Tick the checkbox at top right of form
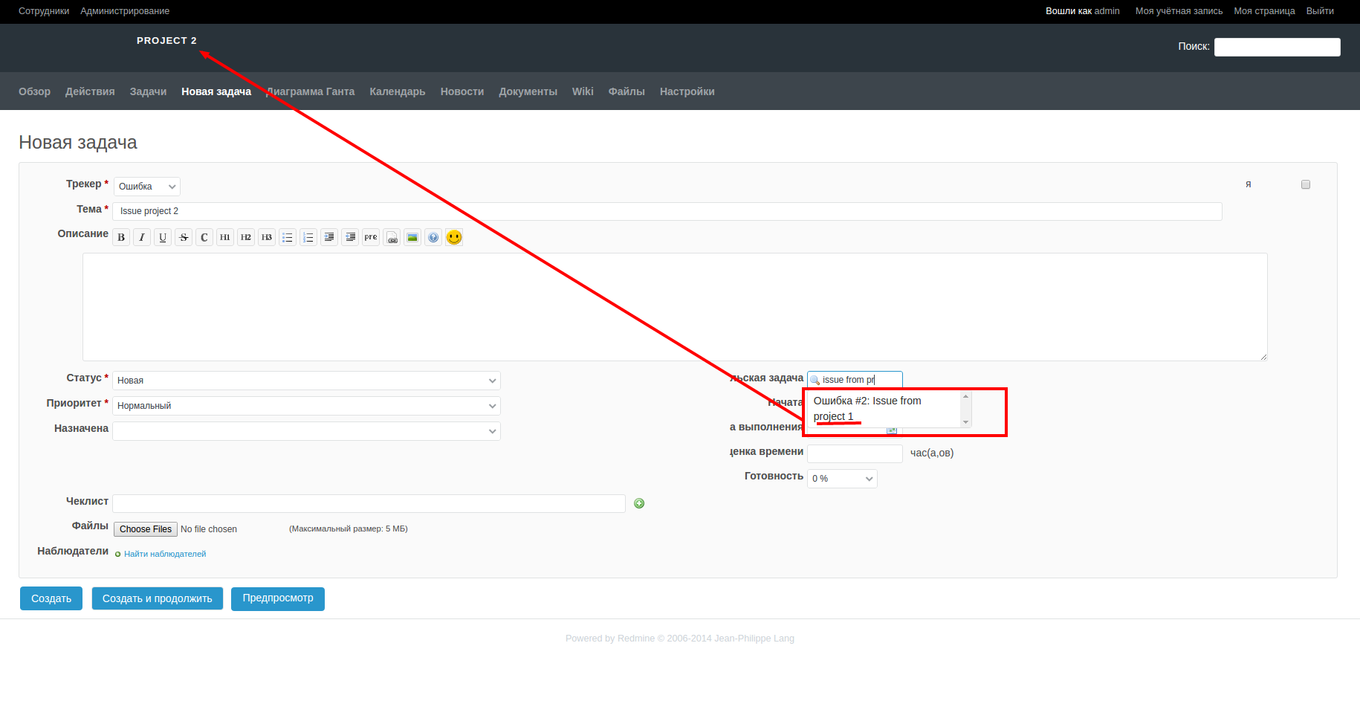Image resolution: width=1360 pixels, height=727 pixels. [x=1305, y=184]
